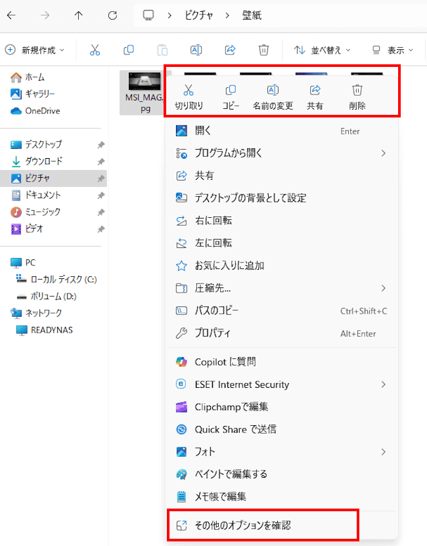Open ビデオ in quick access
This screenshot has width=427, height=546.
27,229
